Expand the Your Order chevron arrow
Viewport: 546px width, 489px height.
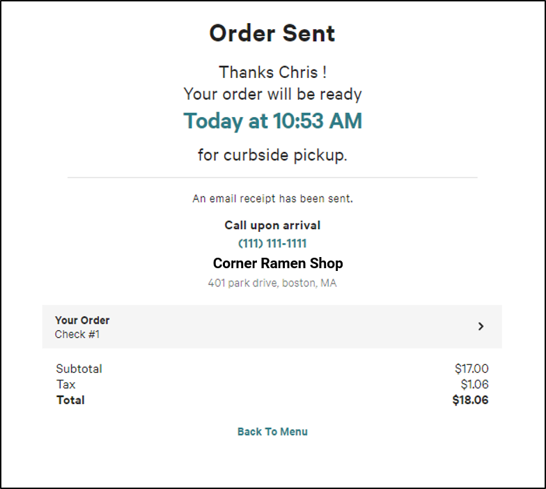click(x=481, y=326)
